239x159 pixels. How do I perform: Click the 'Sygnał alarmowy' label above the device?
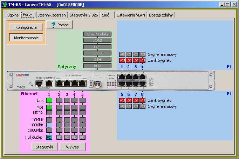point(162,54)
